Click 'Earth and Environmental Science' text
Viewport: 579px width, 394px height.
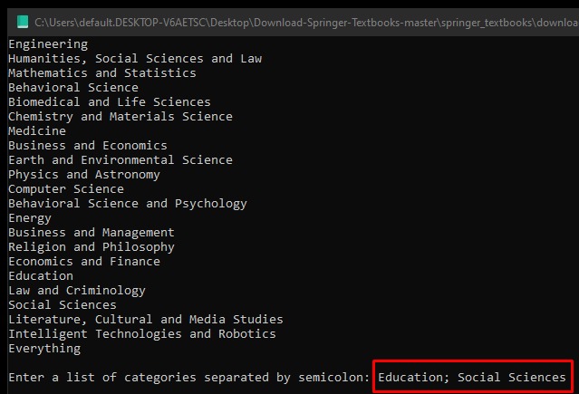pos(121,160)
